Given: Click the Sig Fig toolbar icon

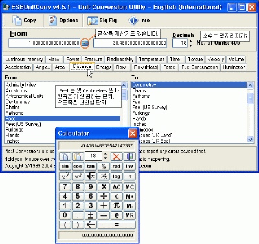Looking at the screenshot, I should (93, 21).
